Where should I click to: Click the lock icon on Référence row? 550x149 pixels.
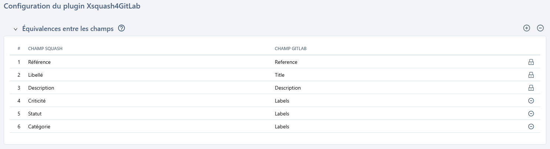531,62
